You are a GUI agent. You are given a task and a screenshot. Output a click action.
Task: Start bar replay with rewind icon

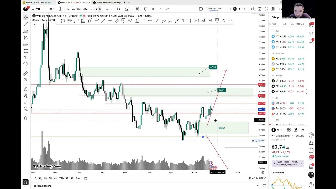click(x=153, y=9)
